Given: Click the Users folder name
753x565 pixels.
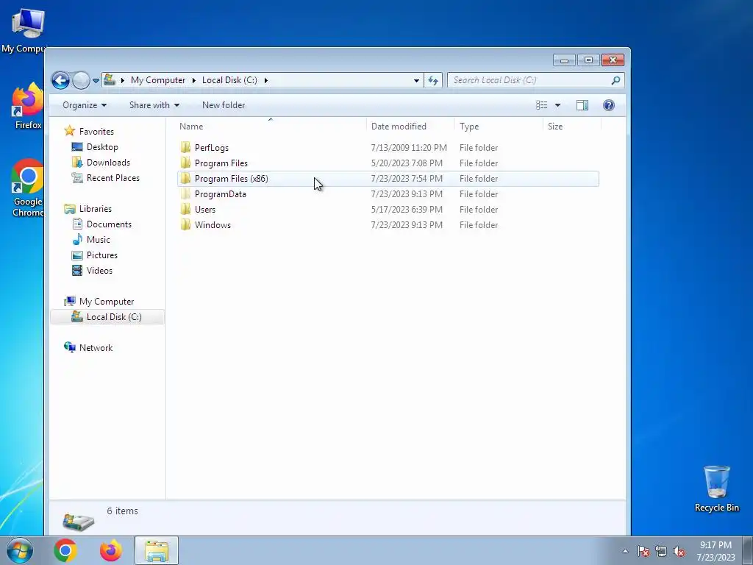Looking at the screenshot, I should click(205, 210).
